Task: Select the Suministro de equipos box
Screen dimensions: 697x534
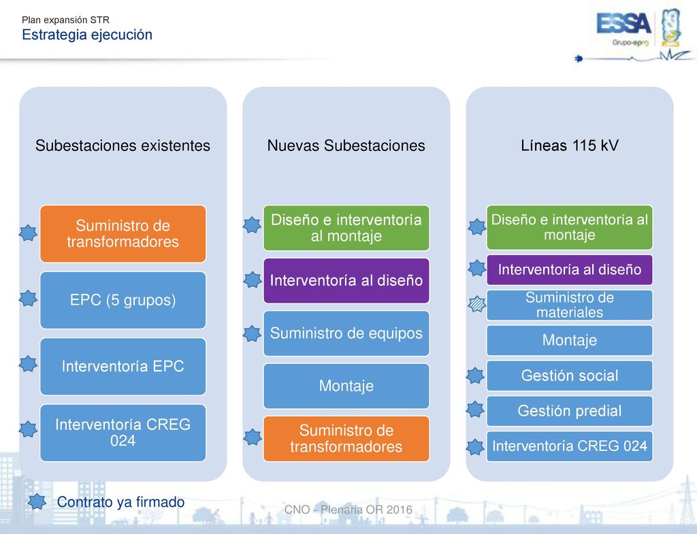Action: point(346,333)
